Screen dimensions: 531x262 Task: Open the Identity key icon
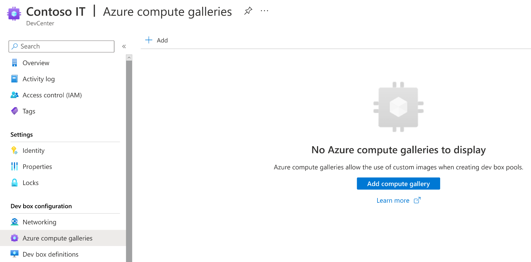coord(14,150)
